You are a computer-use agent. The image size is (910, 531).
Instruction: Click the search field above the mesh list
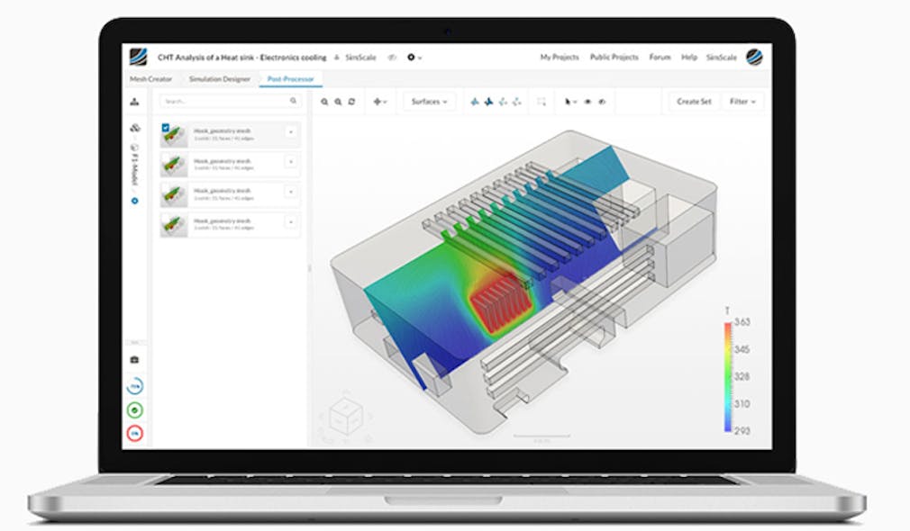tap(229, 101)
